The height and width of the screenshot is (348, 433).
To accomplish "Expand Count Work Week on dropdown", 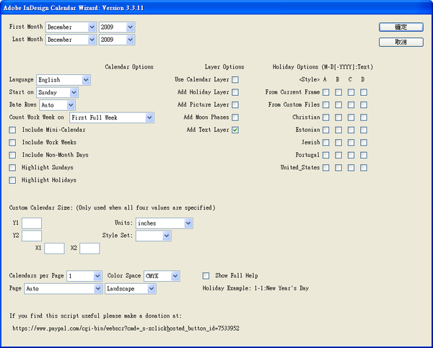I will click(112, 117).
